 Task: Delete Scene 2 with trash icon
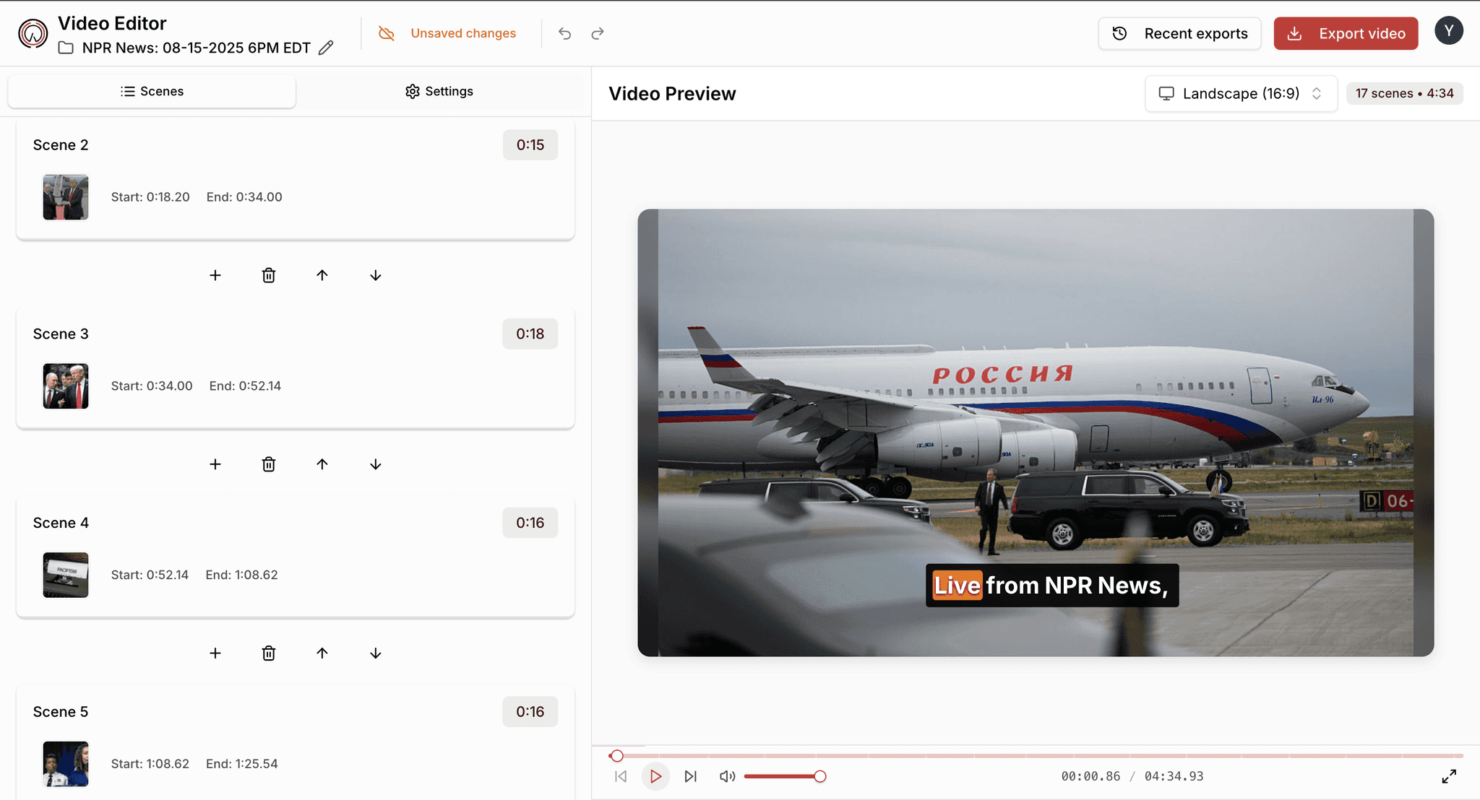click(269, 275)
